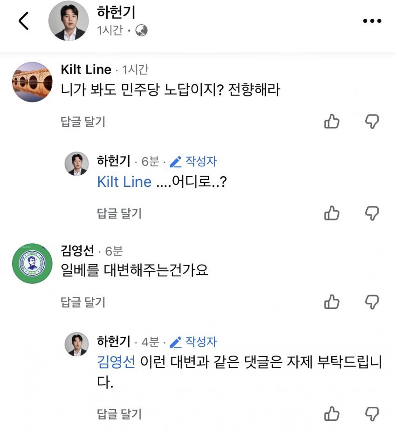Tap the back arrow icon

coord(24,21)
